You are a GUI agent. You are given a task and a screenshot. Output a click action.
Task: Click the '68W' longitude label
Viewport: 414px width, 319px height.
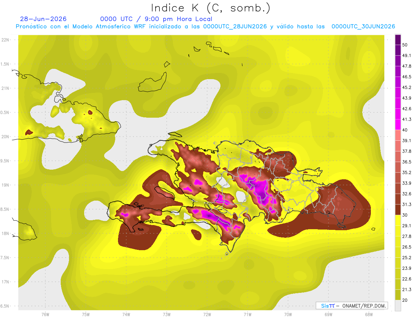[x=368, y=314]
